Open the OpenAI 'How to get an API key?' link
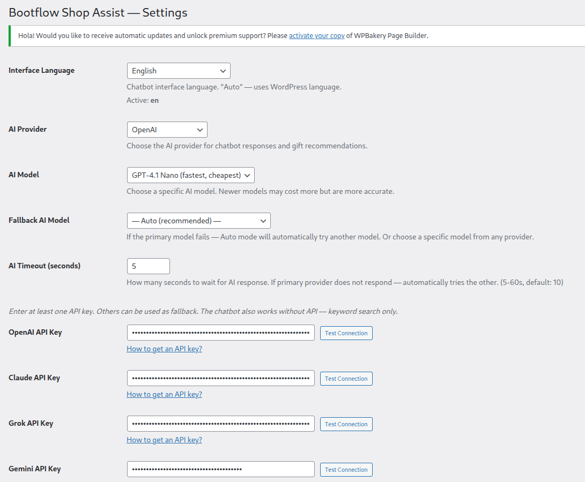 coord(164,349)
